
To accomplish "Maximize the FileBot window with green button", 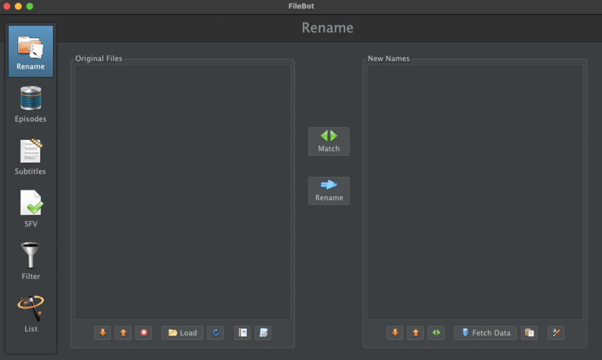I will pos(29,6).
